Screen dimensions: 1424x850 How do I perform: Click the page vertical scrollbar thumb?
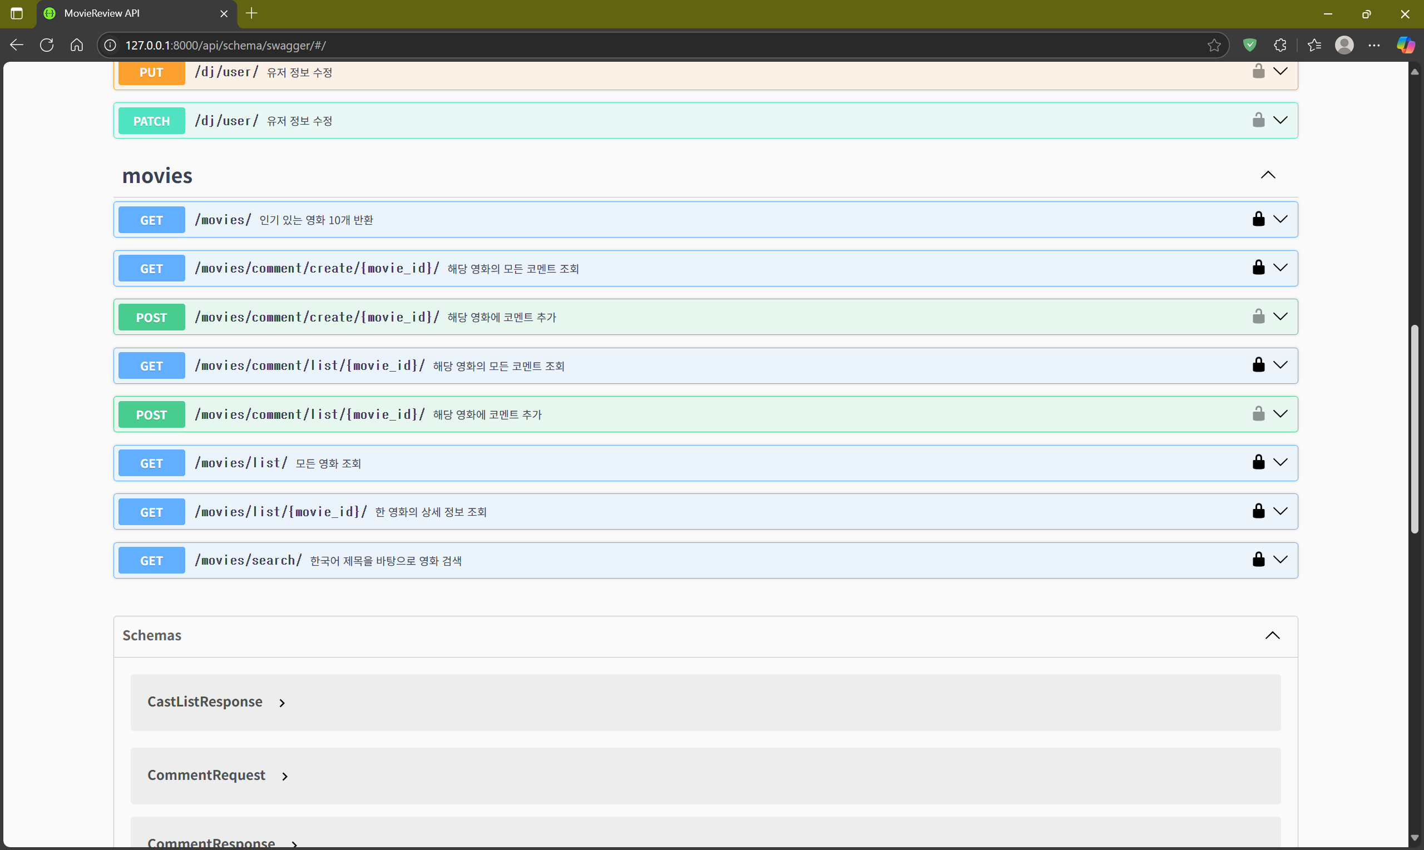coord(1415,429)
